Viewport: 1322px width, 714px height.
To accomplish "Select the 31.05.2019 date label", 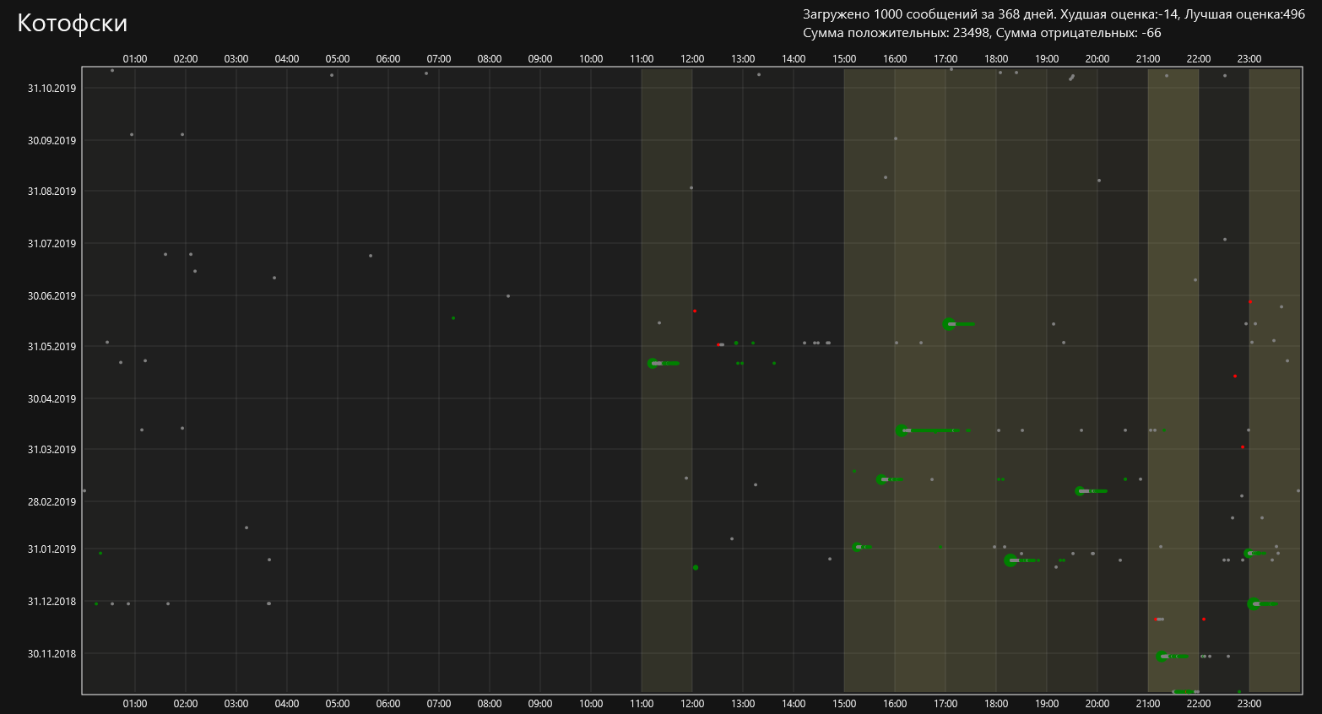I will [51, 346].
